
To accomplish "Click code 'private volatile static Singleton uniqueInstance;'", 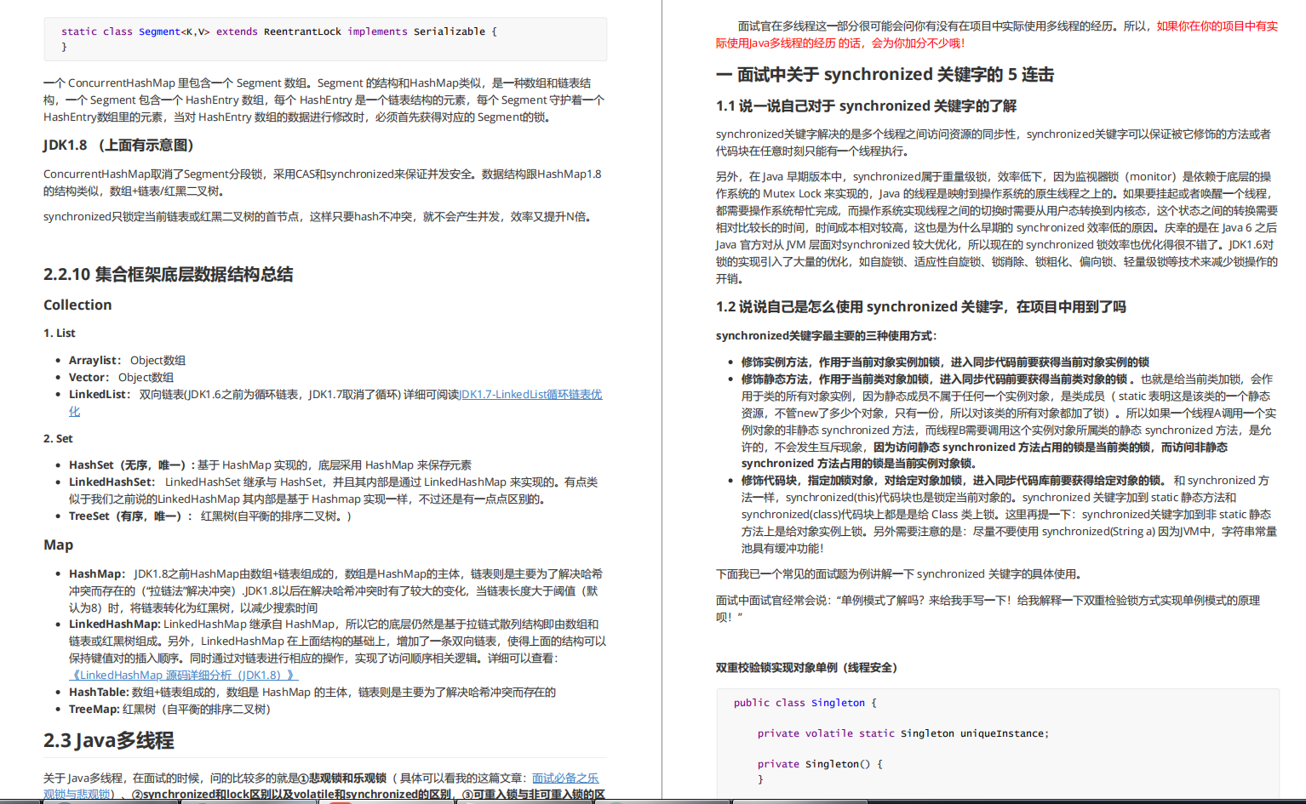I will (x=903, y=733).
